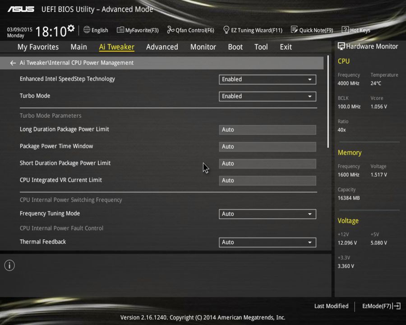Launch the EZ Tuning Wizard
406x325 pixels.
pyautogui.click(x=253, y=30)
